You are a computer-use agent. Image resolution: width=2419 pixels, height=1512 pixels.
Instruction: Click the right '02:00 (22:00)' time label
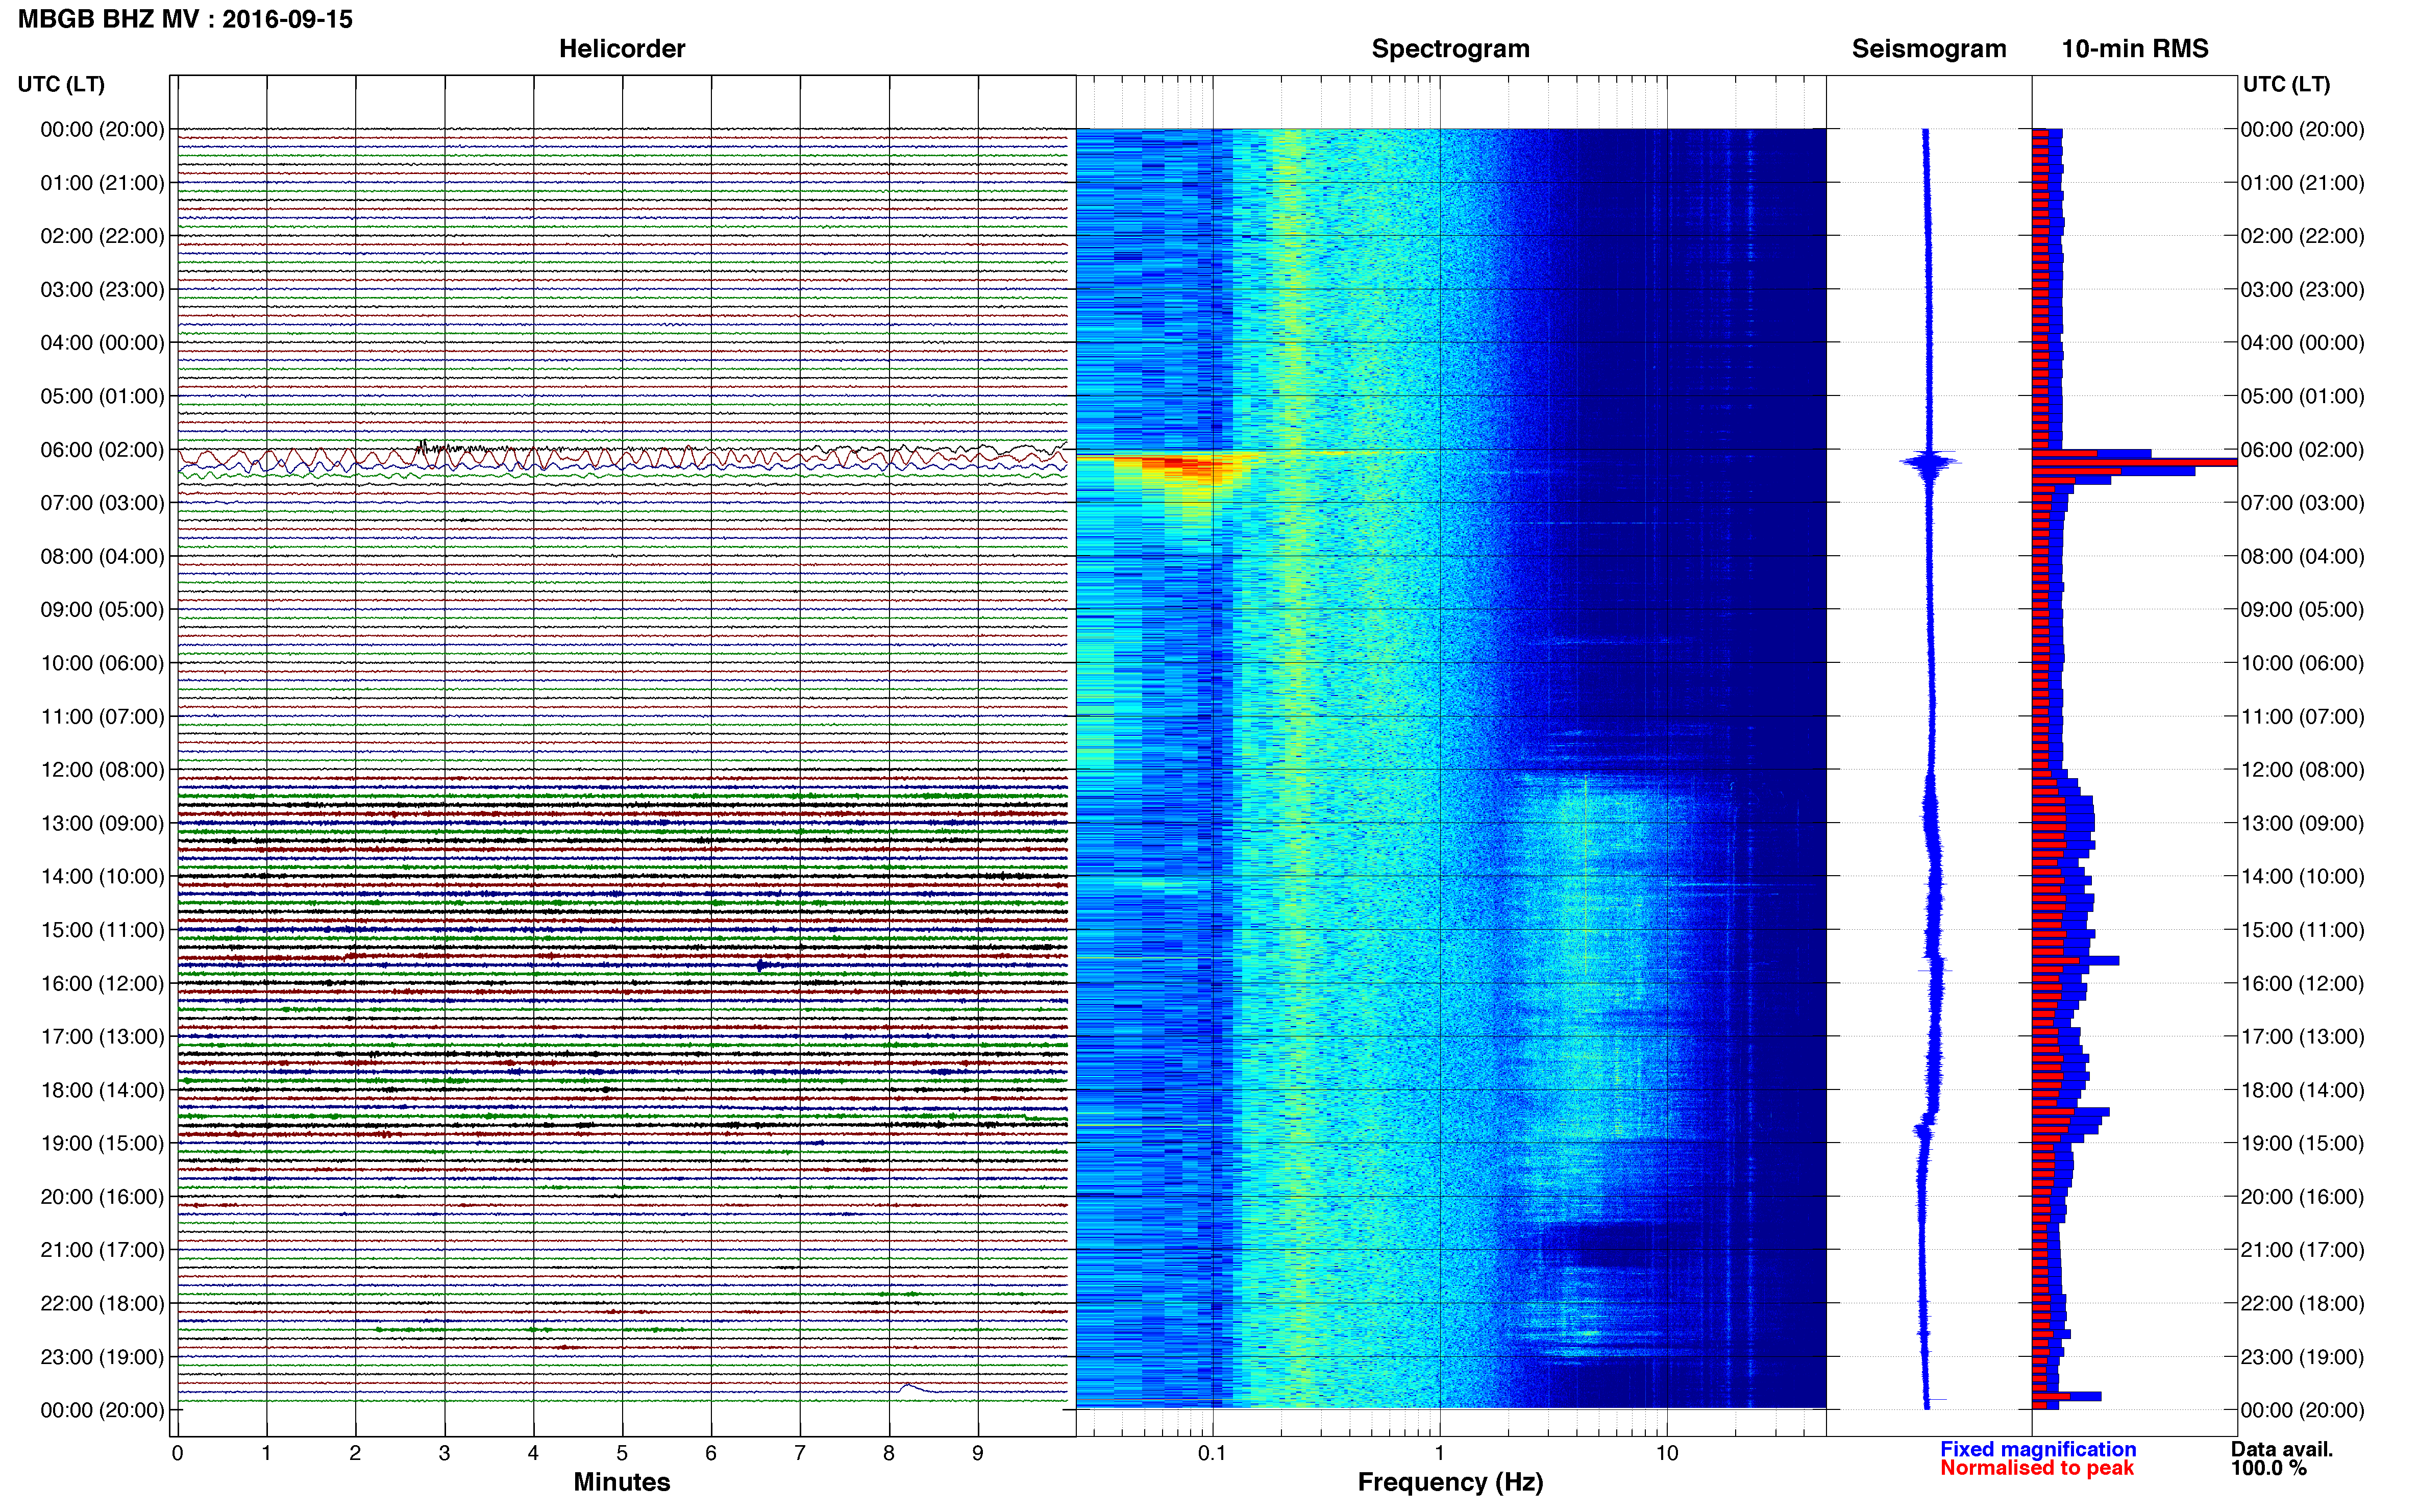(x=2302, y=236)
